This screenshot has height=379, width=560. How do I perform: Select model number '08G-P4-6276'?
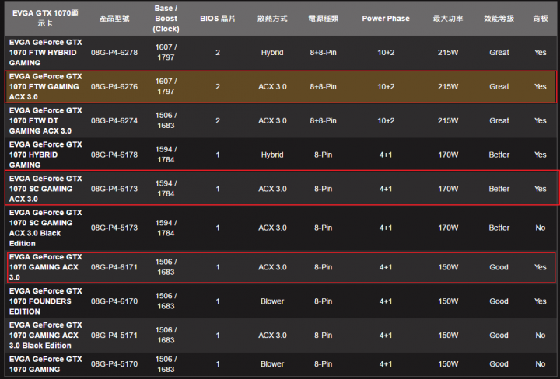point(114,87)
